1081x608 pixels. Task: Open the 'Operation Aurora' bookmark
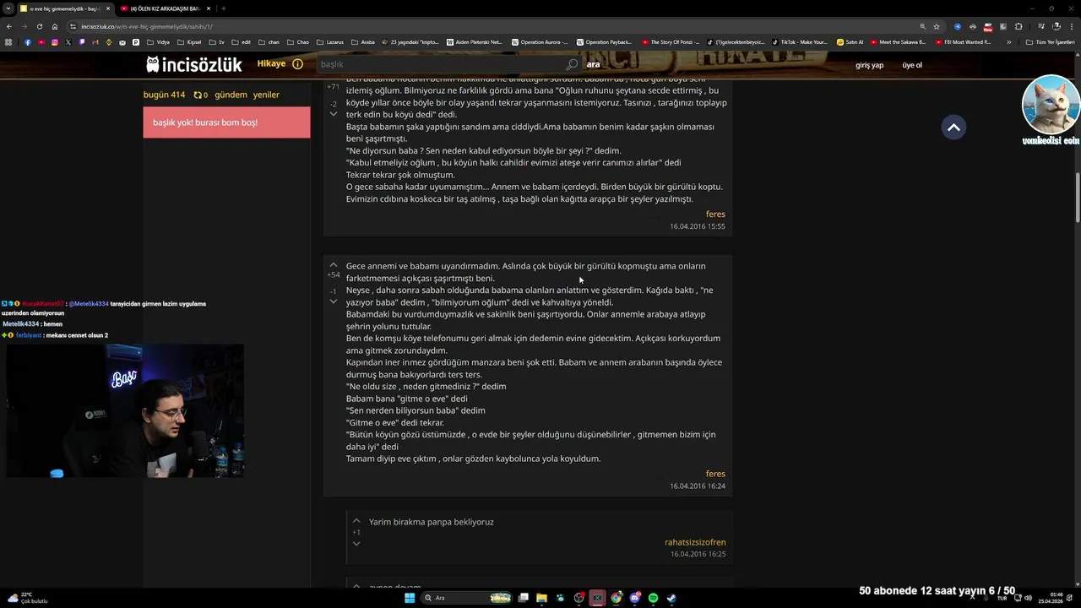(x=540, y=42)
